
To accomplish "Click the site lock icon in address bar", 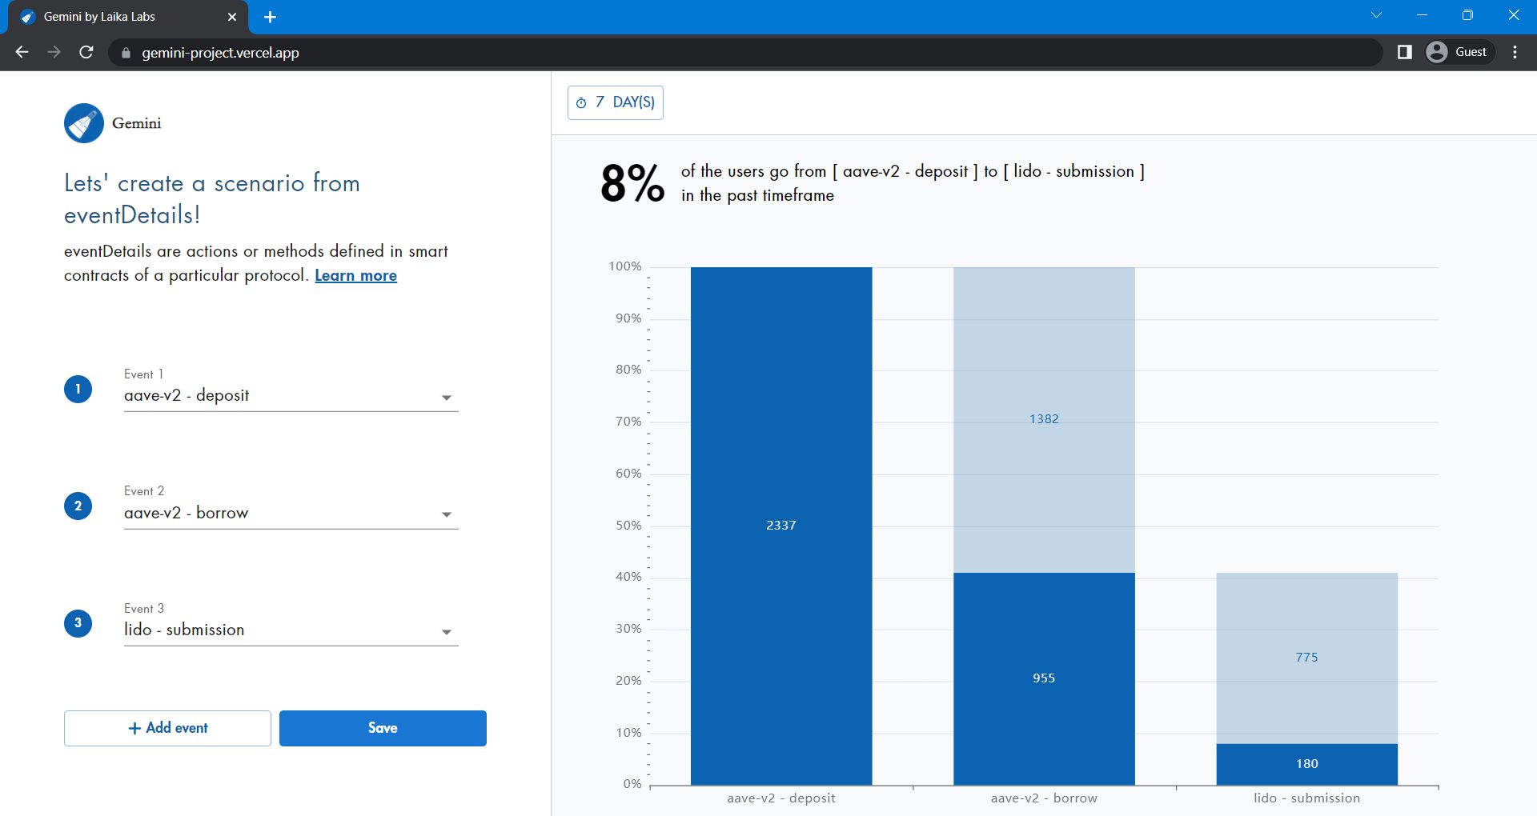I will [x=125, y=53].
